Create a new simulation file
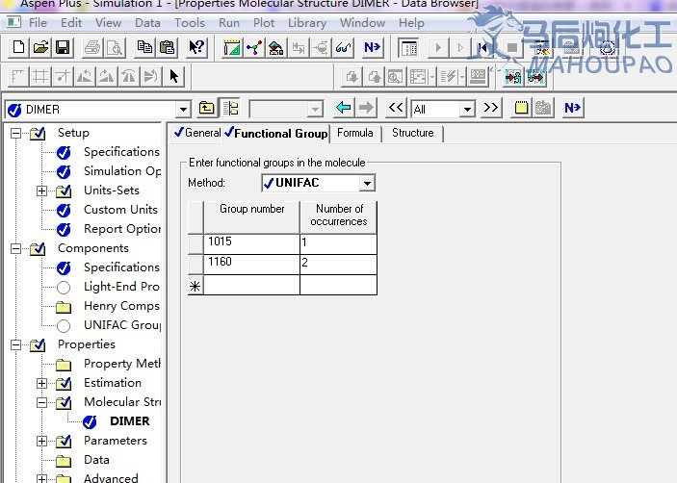 coord(18,47)
